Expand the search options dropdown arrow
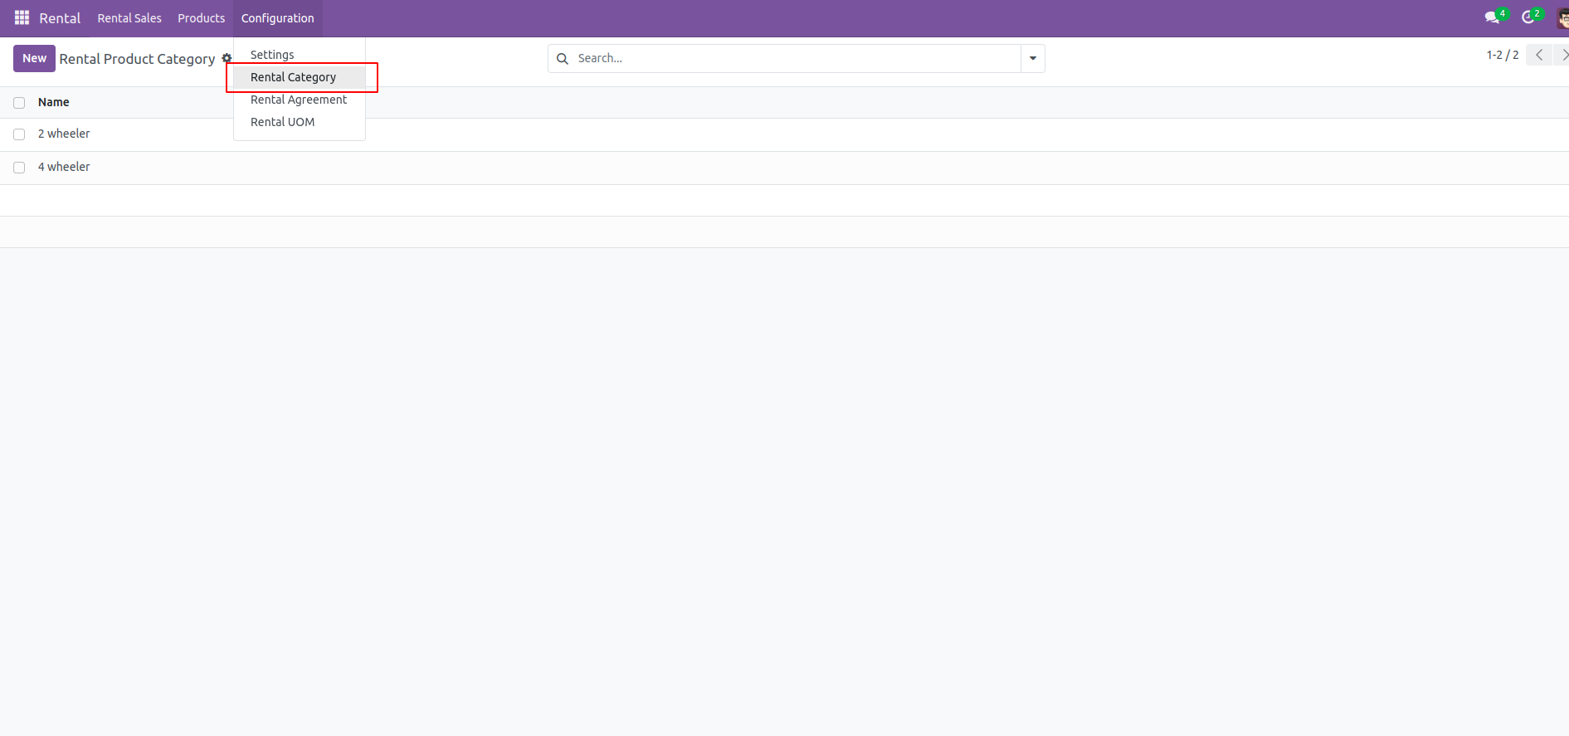Viewport: 1569px width, 736px height. pos(1033,58)
